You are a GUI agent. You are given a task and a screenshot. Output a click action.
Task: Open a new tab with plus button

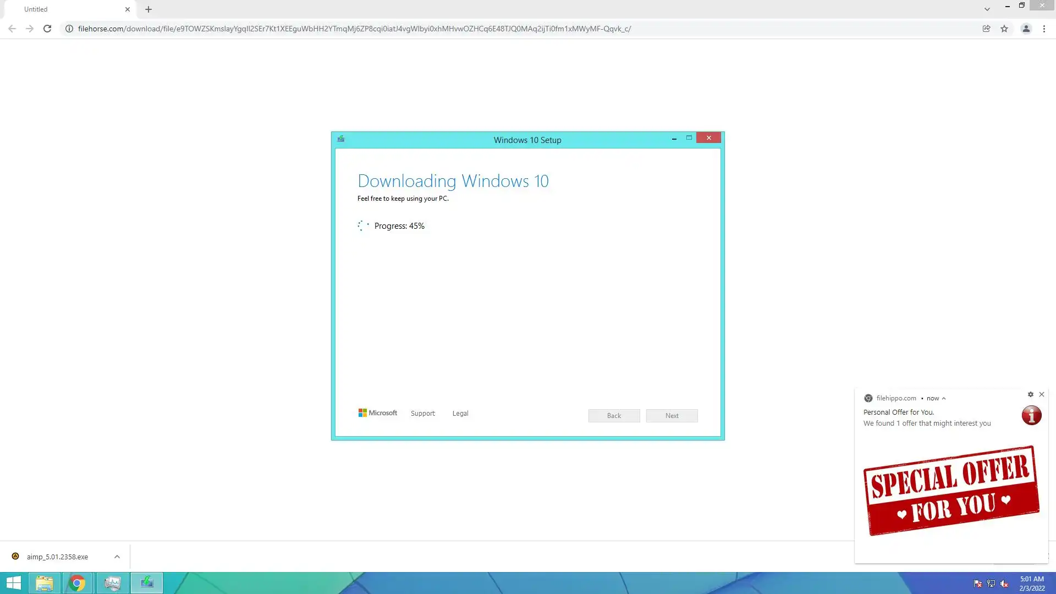point(148,9)
